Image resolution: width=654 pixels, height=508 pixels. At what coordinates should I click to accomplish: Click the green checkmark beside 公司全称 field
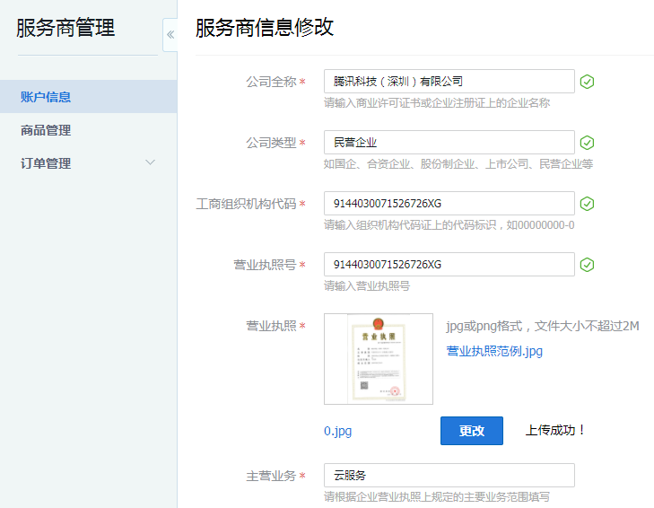click(587, 82)
